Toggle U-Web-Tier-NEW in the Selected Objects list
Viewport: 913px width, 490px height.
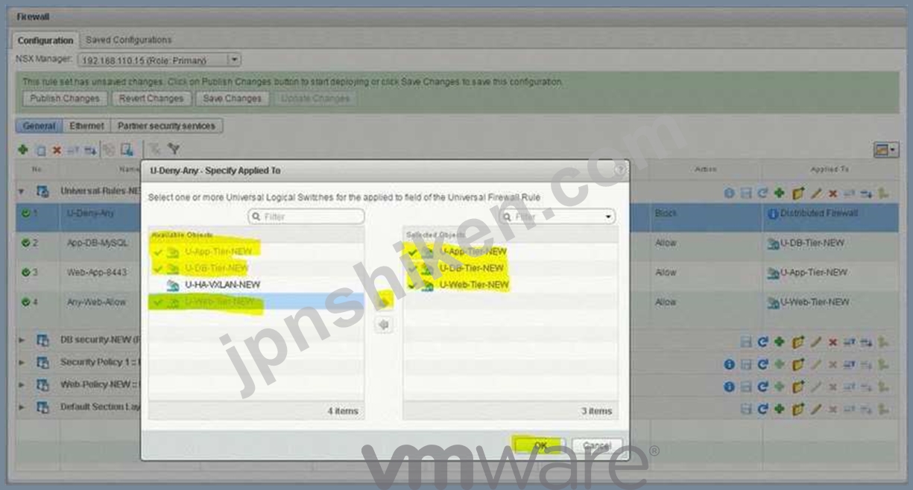(x=511, y=284)
